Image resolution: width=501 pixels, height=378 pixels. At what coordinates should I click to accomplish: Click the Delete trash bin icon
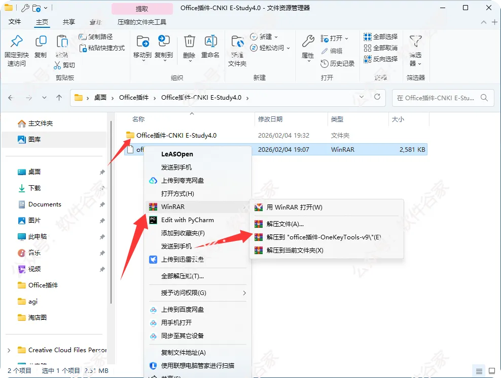pos(189,41)
